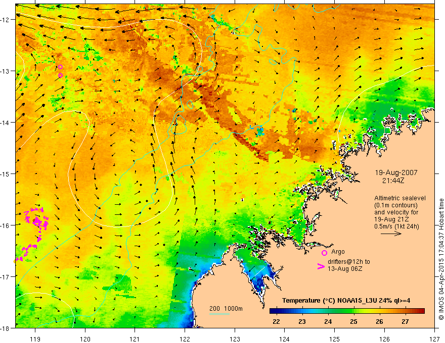
Task: Click latitude axis label -14
Action: [6, 122]
